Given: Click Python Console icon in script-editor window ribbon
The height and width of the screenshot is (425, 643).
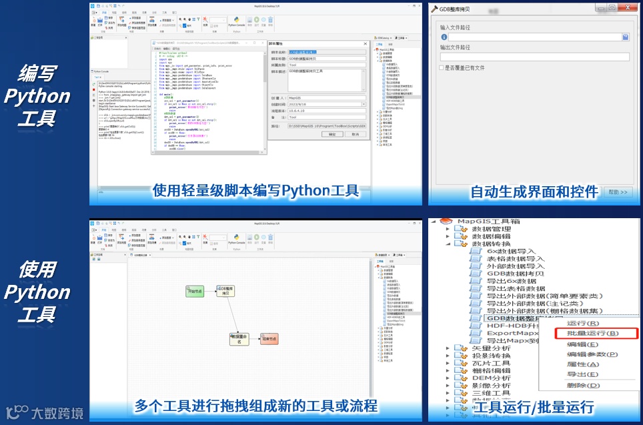Looking at the screenshot, I should pyautogui.click(x=237, y=21).
